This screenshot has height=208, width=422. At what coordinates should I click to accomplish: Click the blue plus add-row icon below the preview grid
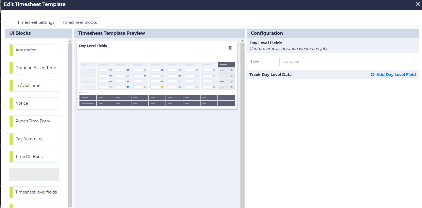[80, 92]
